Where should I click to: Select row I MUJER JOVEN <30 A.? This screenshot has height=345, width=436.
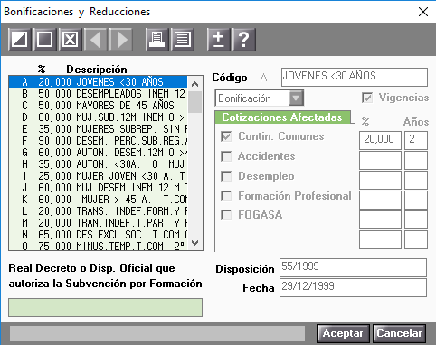98,176
